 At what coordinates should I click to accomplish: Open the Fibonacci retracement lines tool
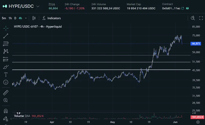(x=6, y=43)
